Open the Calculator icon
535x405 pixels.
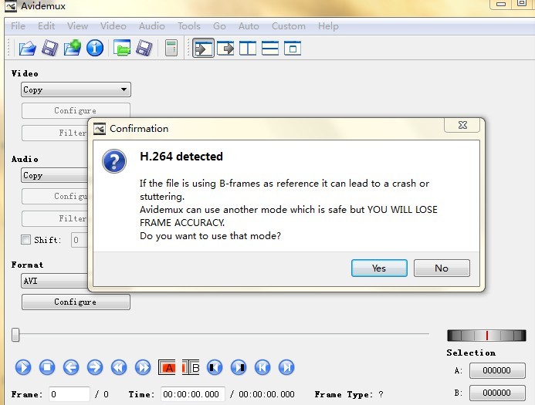coord(171,48)
